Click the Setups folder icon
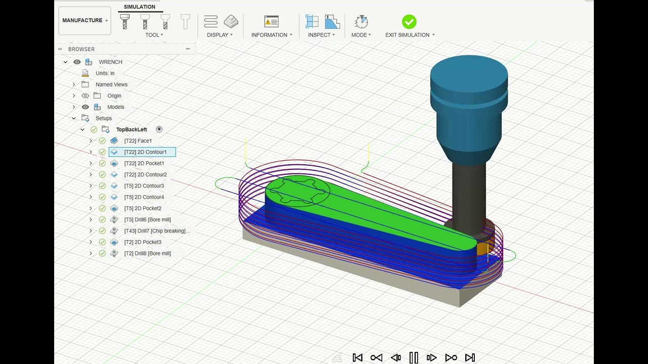The height and width of the screenshot is (364, 648). point(85,118)
